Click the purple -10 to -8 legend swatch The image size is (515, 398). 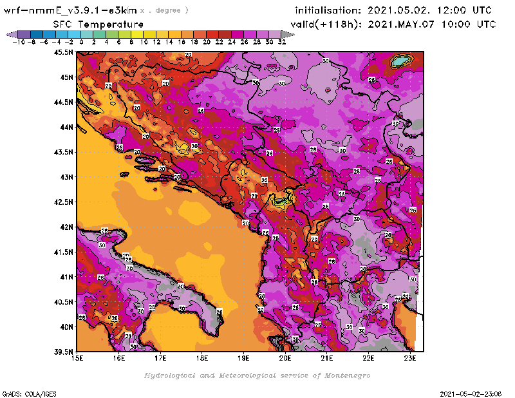tap(24, 34)
